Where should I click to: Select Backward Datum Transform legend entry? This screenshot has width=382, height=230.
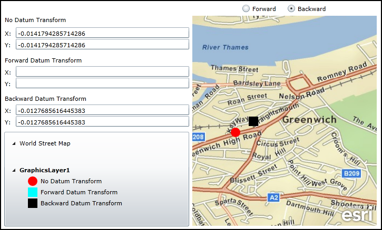point(81,203)
